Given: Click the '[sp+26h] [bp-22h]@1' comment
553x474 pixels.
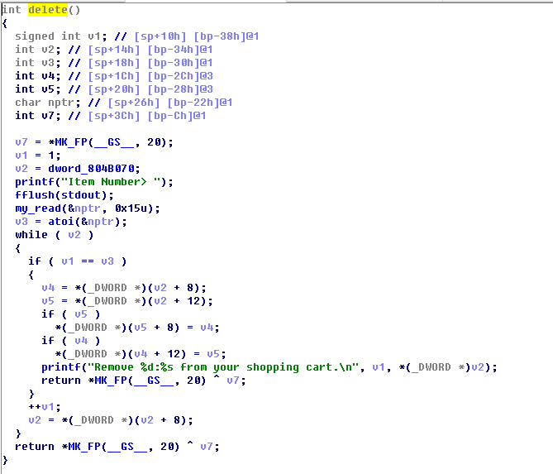Looking at the screenshot, I should point(170,103).
